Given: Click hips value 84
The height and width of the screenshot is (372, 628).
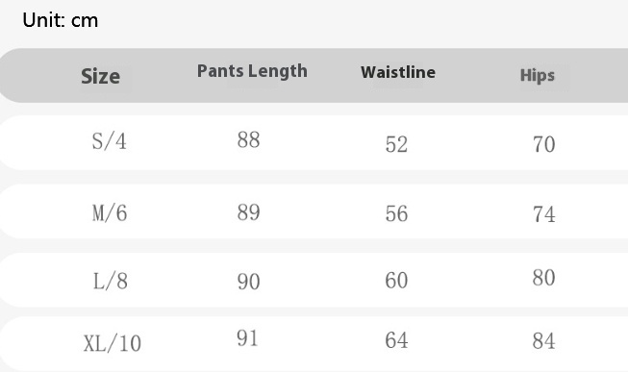Looking at the screenshot, I should 544,341.
